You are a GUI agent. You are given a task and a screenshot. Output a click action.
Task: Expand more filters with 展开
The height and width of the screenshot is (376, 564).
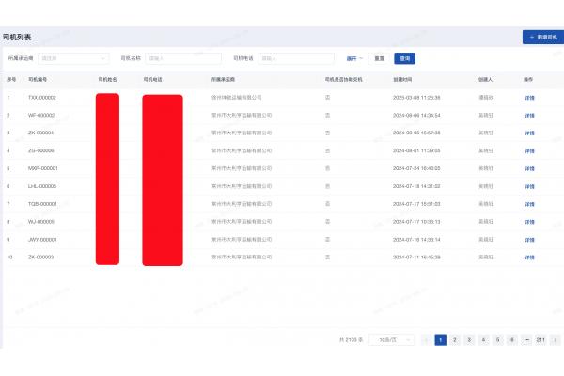click(354, 58)
